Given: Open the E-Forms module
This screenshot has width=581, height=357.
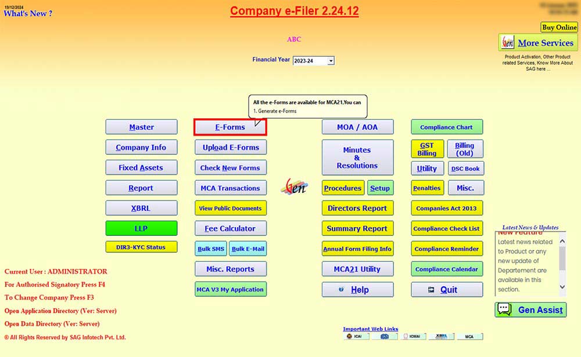Looking at the screenshot, I should 230,127.
